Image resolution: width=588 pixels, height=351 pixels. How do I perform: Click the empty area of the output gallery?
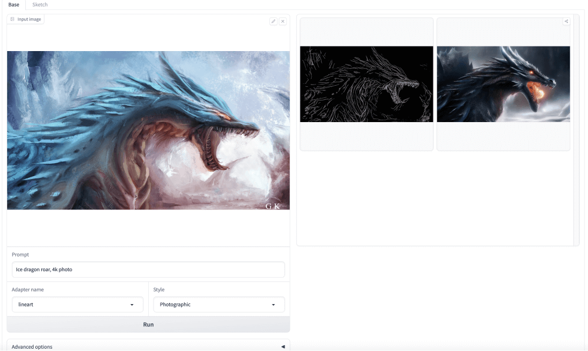click(435, 200)
